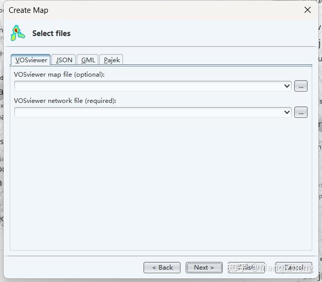Switch to the JSON tab
Image resolution: width=322 pixels, height=282 pixels.
click(64, 60)
